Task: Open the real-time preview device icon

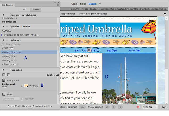Action: coord(164,107)
